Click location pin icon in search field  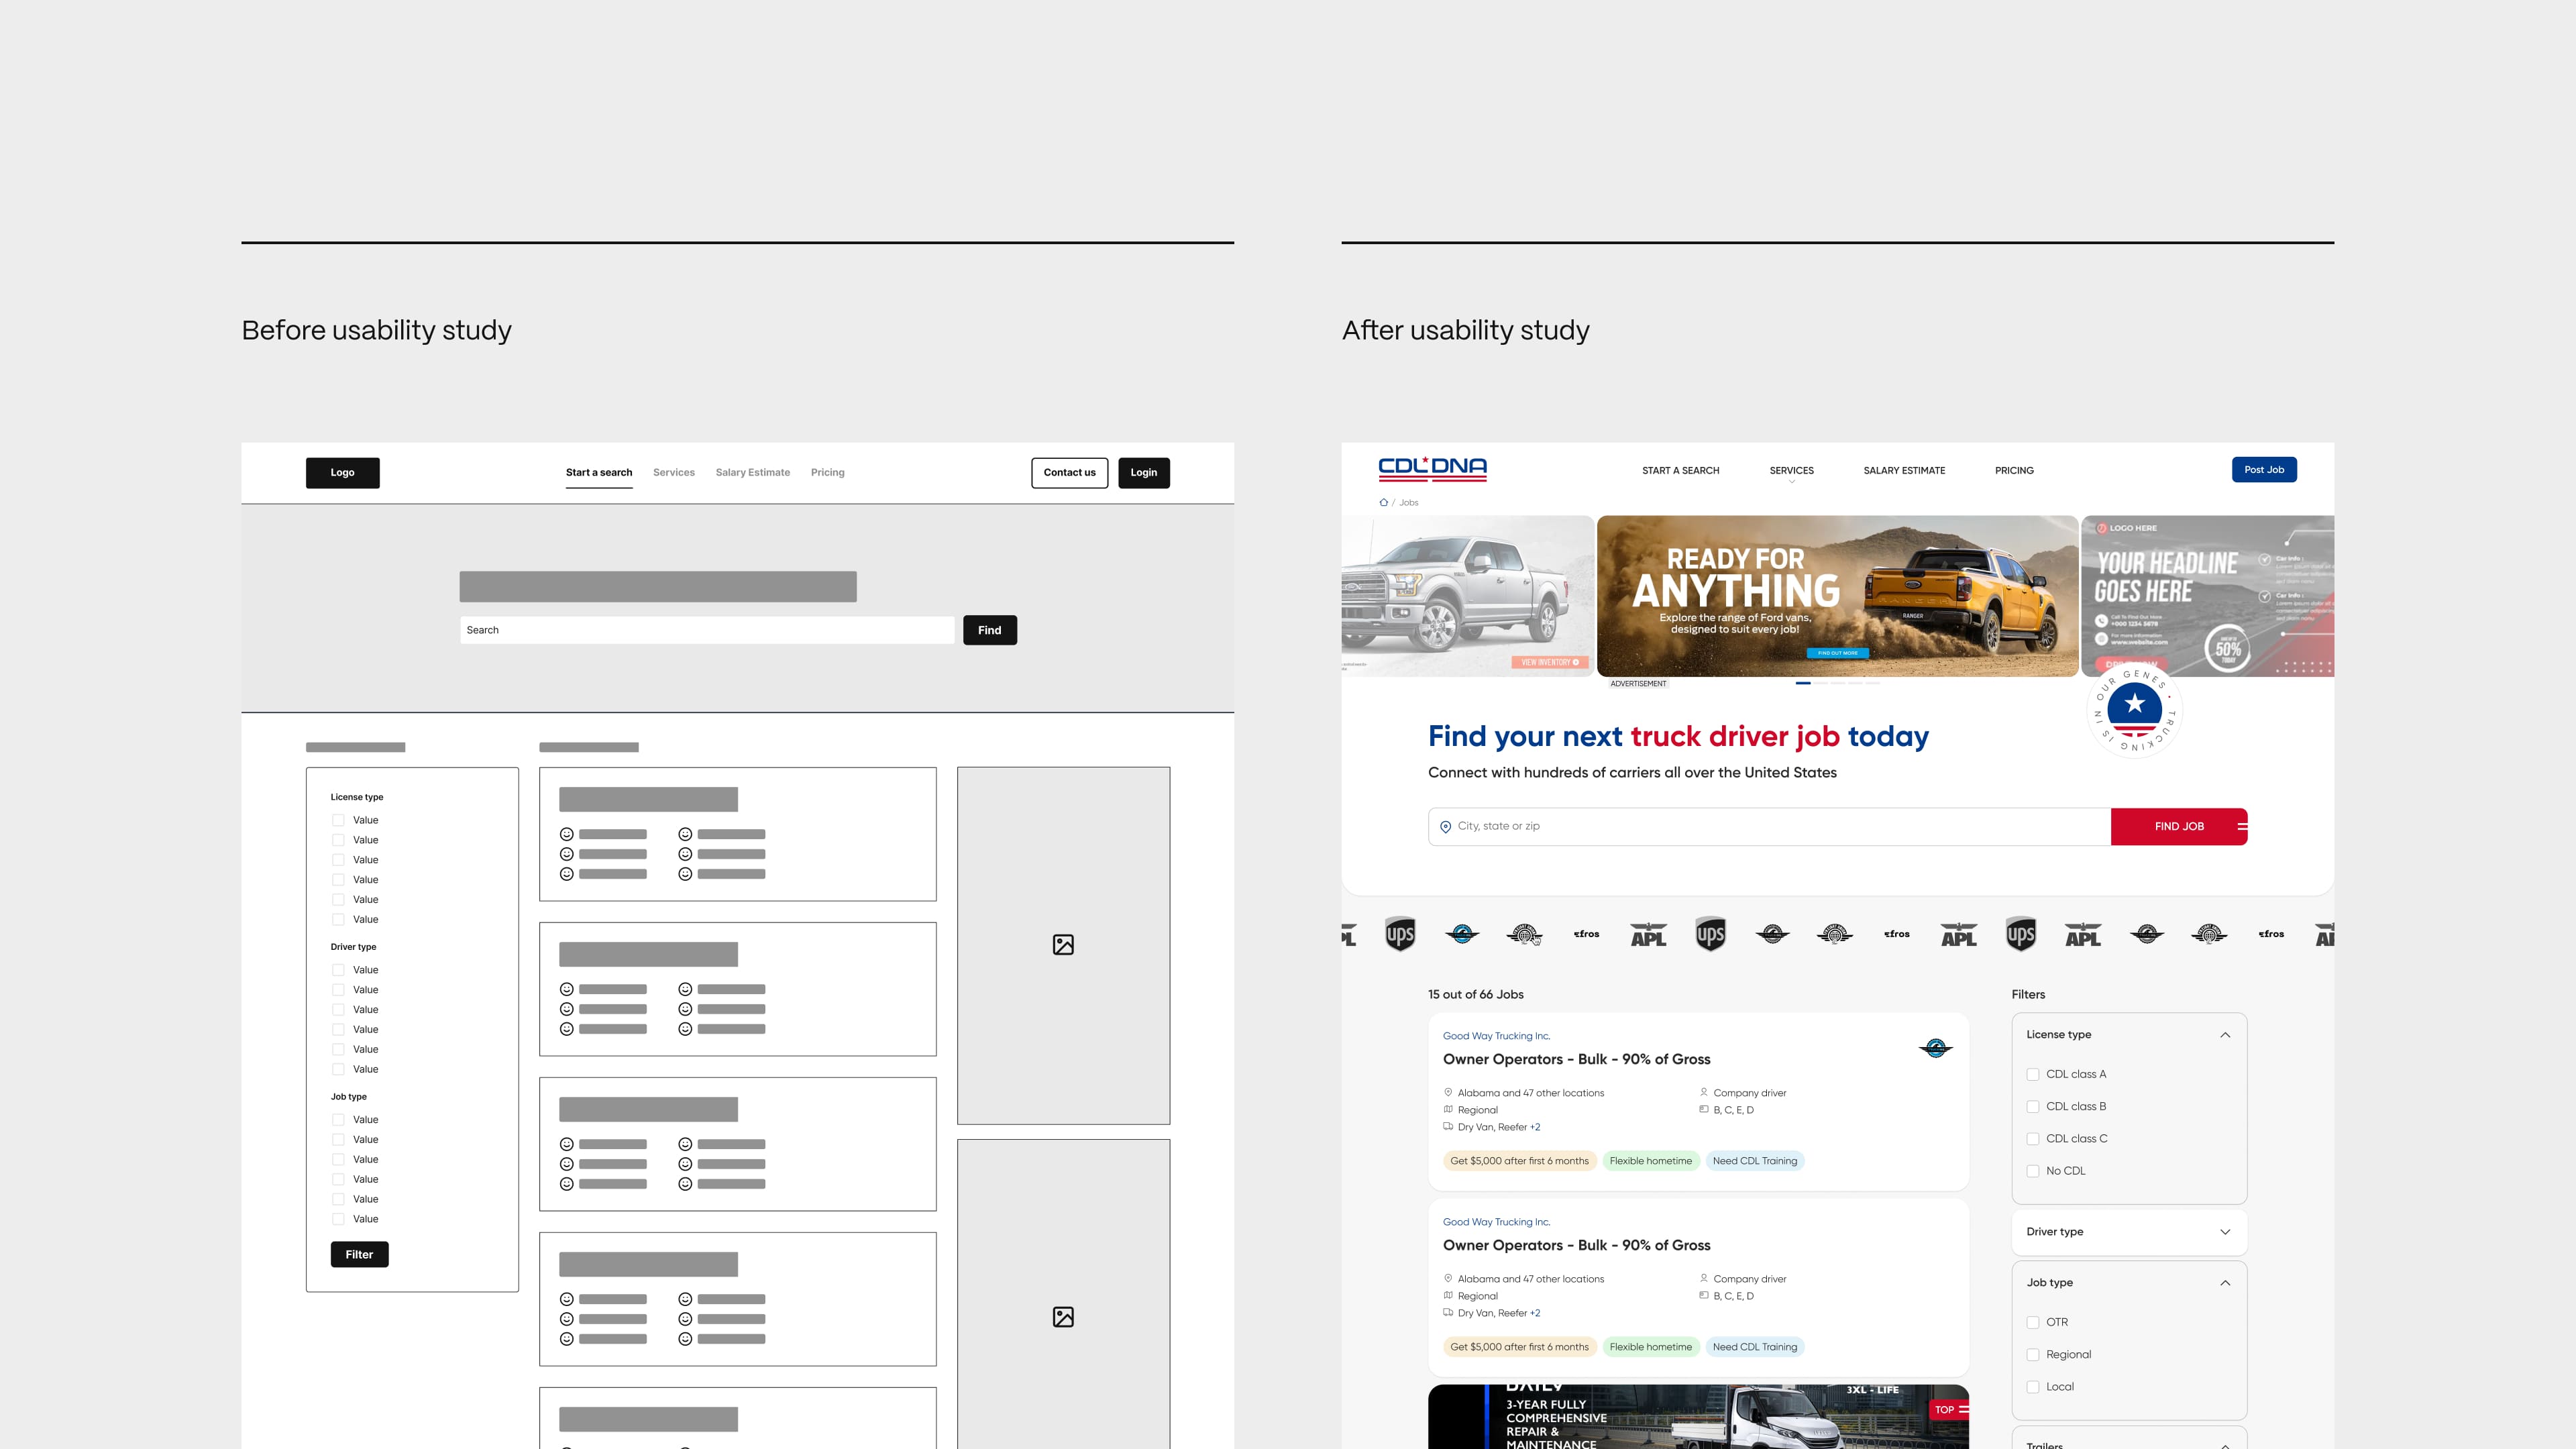[x=1445, y=827]
